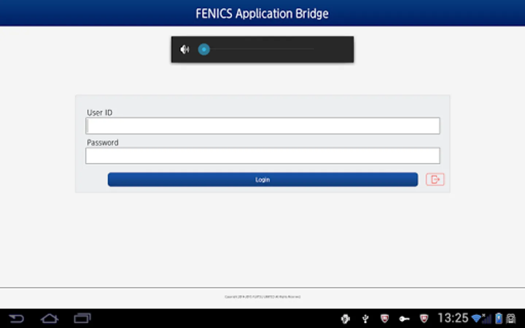This screenshot has height=328, width=525.
Task: Tap the Android home icon
Action: pyautogui.click(x=49, y=319)
